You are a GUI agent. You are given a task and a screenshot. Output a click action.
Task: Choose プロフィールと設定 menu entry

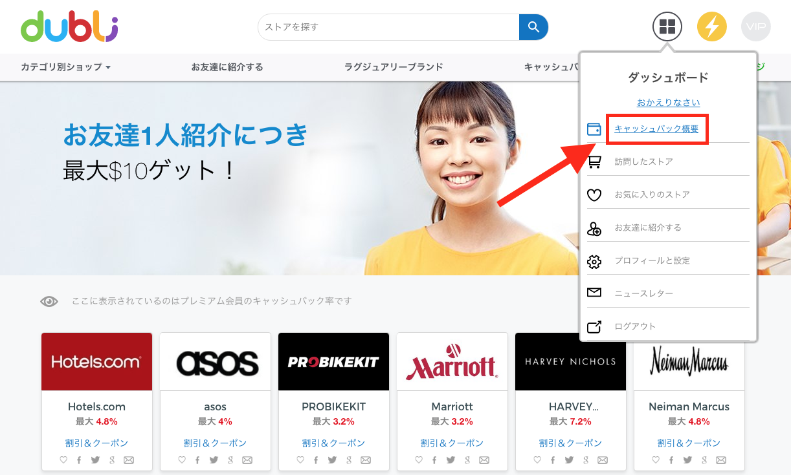pyautogui.click(x=652, y=260)
